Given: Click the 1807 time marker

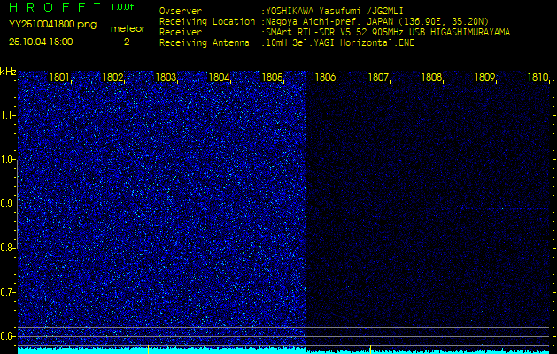Looking at the screenshot, I should [379, 77].
